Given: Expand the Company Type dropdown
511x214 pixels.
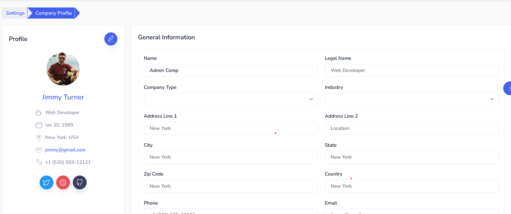Looking at the screenshot, I should (231, 99).
